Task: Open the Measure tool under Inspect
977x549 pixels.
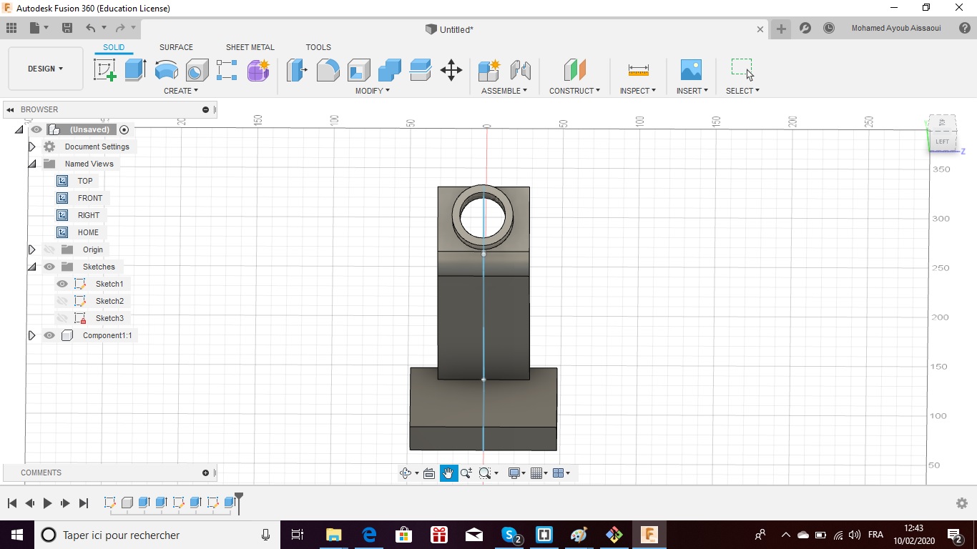Action: tap(638, 70)
